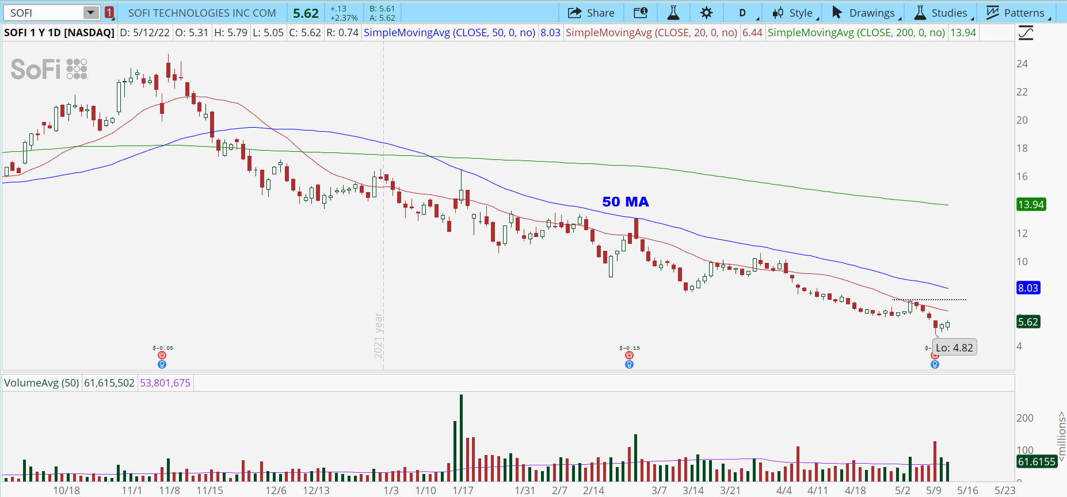
Task: Click the 200 SMA value 13.94 in header
Action: [963, 33]
